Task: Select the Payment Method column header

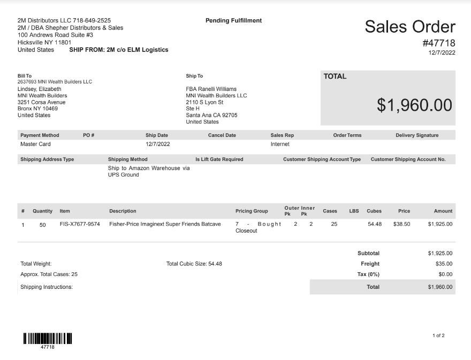Action: tap(40, 135)
